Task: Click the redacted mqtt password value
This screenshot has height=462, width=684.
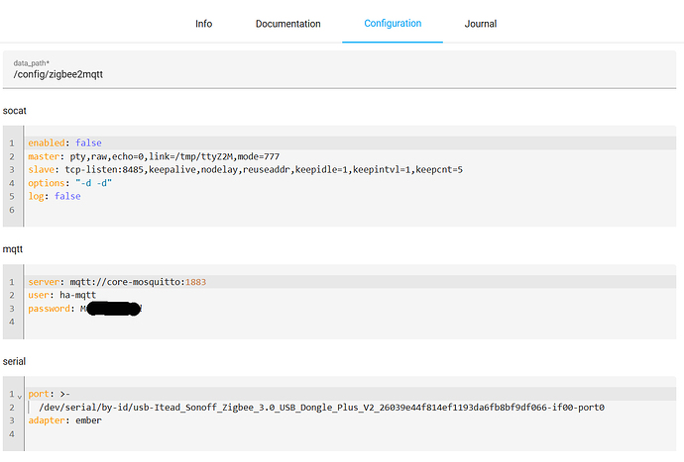Action: point(114,309)
